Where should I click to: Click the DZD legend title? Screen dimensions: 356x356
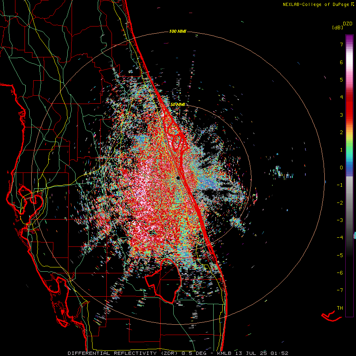pos(348,24)
